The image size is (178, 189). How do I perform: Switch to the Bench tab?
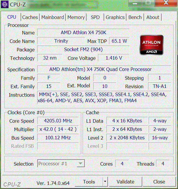point(135,17)
